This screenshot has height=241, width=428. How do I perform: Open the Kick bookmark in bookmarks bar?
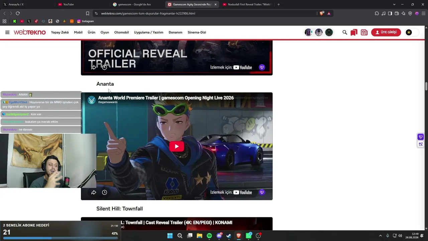(15, 21)
